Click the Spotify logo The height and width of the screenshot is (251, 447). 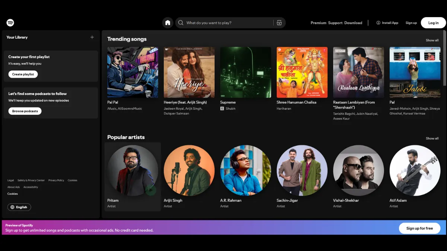[10, 23]
